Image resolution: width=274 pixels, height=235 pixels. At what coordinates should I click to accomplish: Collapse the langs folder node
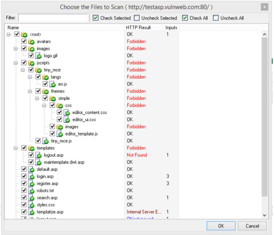[x=30, y=77]
